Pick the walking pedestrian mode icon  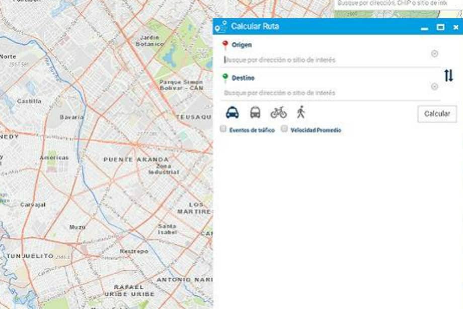point(301,112)
